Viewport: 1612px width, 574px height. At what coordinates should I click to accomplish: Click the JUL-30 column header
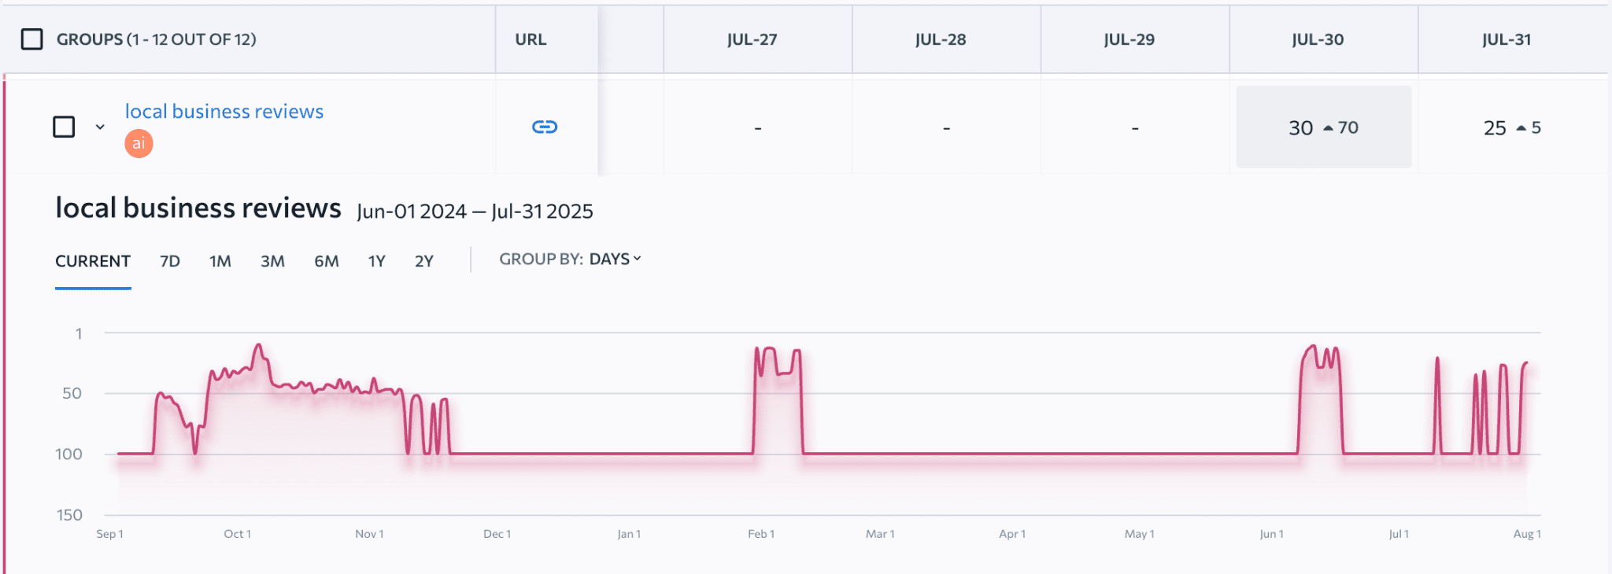(1318, 39)
